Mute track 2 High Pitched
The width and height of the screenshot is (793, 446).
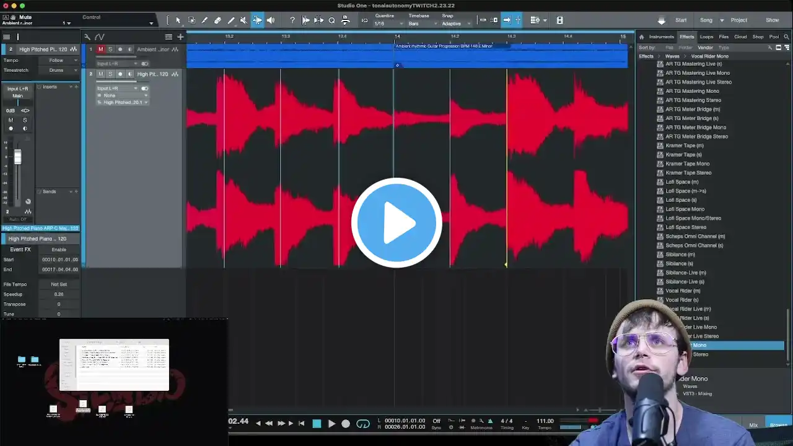100,74
